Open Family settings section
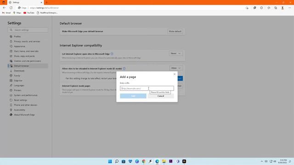 coord(17,76)
